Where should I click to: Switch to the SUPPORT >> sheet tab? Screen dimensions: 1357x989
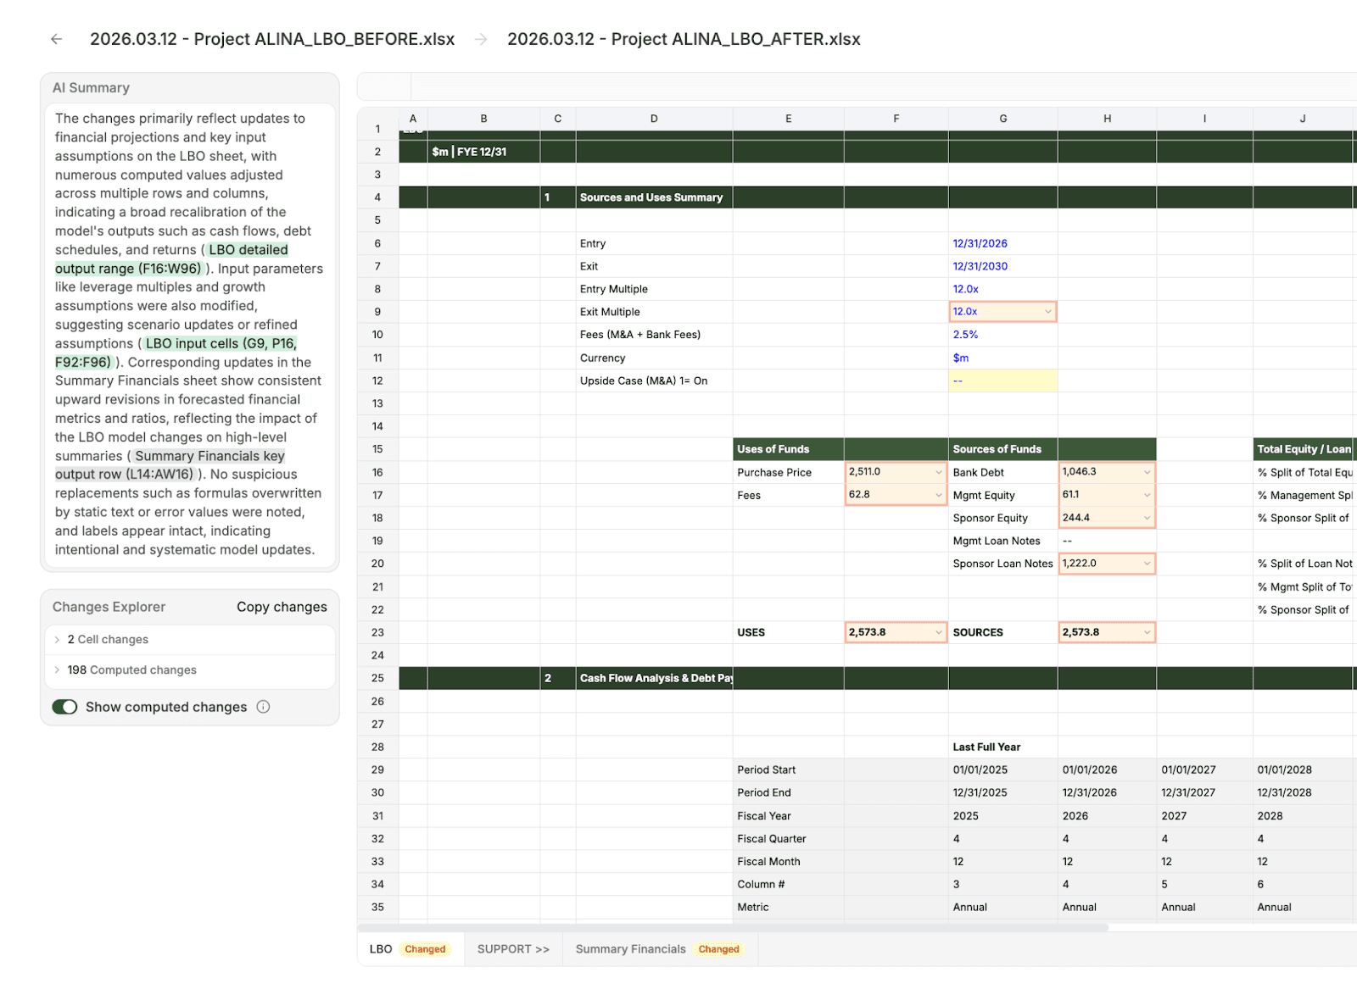(513, 949)
